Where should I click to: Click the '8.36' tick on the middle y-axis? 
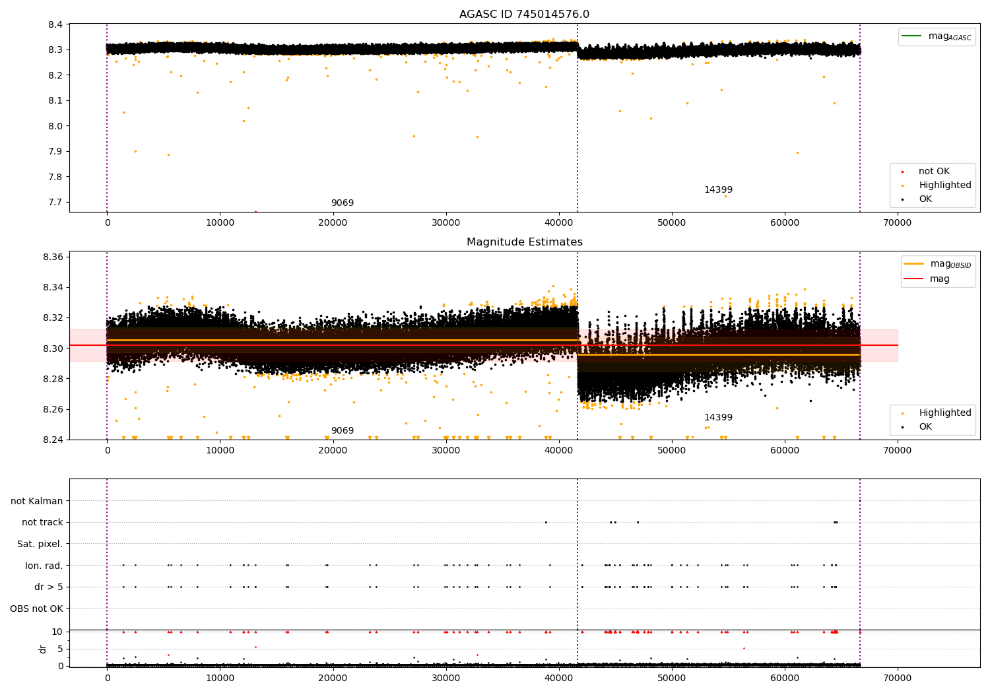[x=53, y=257]
